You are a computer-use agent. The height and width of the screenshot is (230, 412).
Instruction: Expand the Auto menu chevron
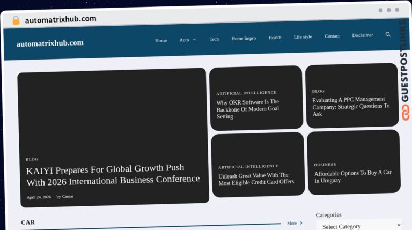tap(194, 39)
